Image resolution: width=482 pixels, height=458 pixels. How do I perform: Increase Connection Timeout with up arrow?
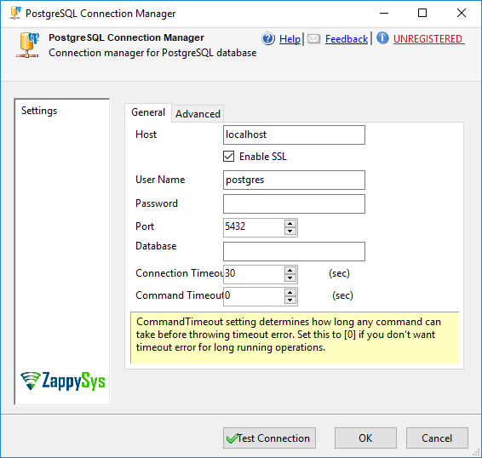[x=290, y=271]
